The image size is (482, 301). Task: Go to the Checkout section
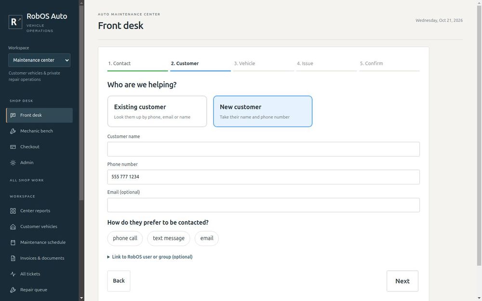coord(40,147)
